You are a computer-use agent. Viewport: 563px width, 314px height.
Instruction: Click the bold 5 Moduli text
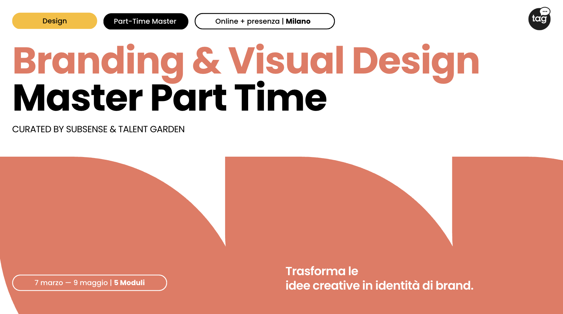[129, 283]
